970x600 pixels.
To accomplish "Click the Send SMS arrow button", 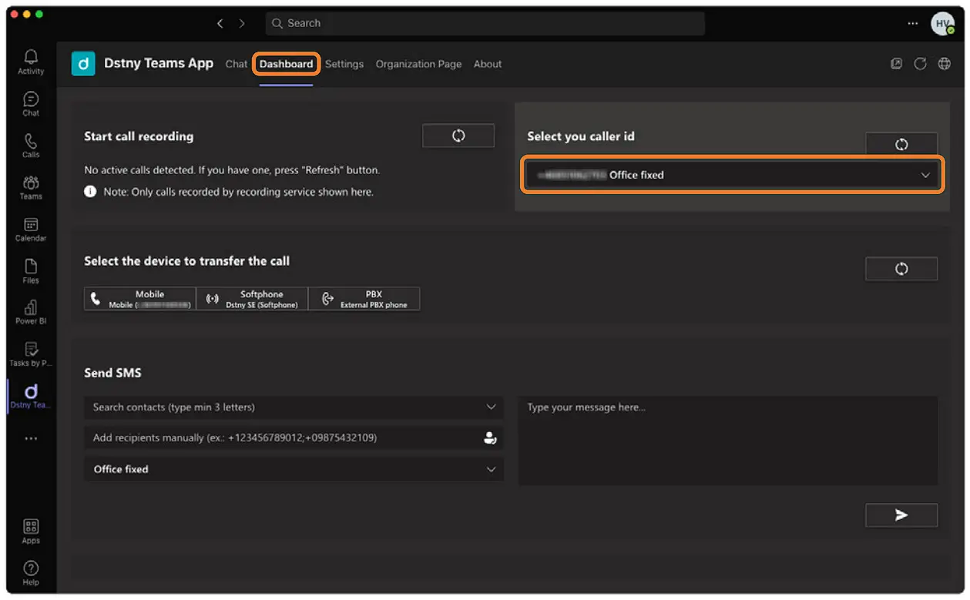I will [x=901, y=515].
